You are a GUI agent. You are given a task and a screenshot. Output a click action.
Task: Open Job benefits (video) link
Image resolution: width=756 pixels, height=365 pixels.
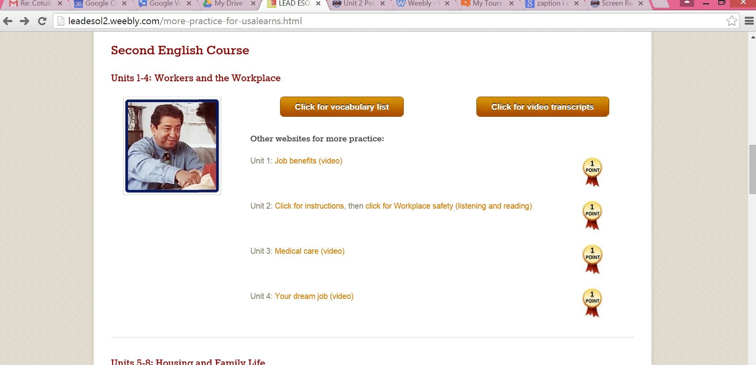point(309,161)
